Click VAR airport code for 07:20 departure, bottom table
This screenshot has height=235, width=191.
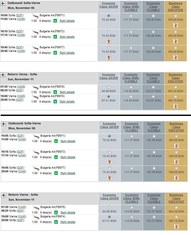click(22, 207)
